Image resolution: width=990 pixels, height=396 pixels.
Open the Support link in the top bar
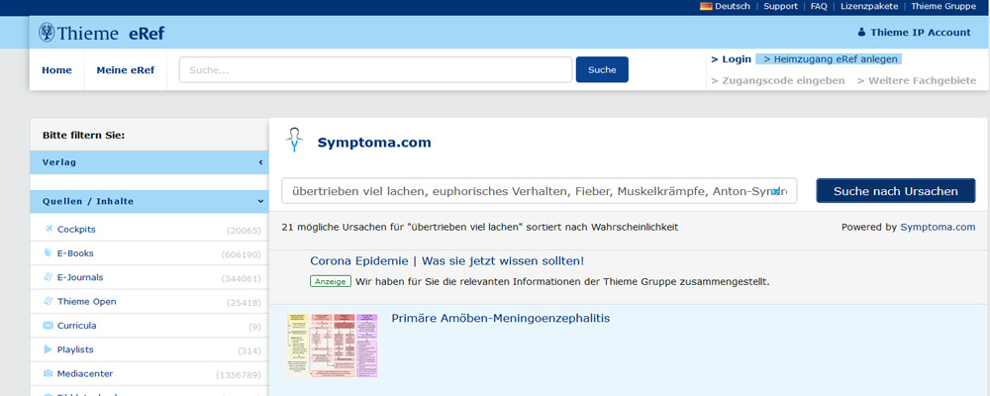tap(780, 6)
